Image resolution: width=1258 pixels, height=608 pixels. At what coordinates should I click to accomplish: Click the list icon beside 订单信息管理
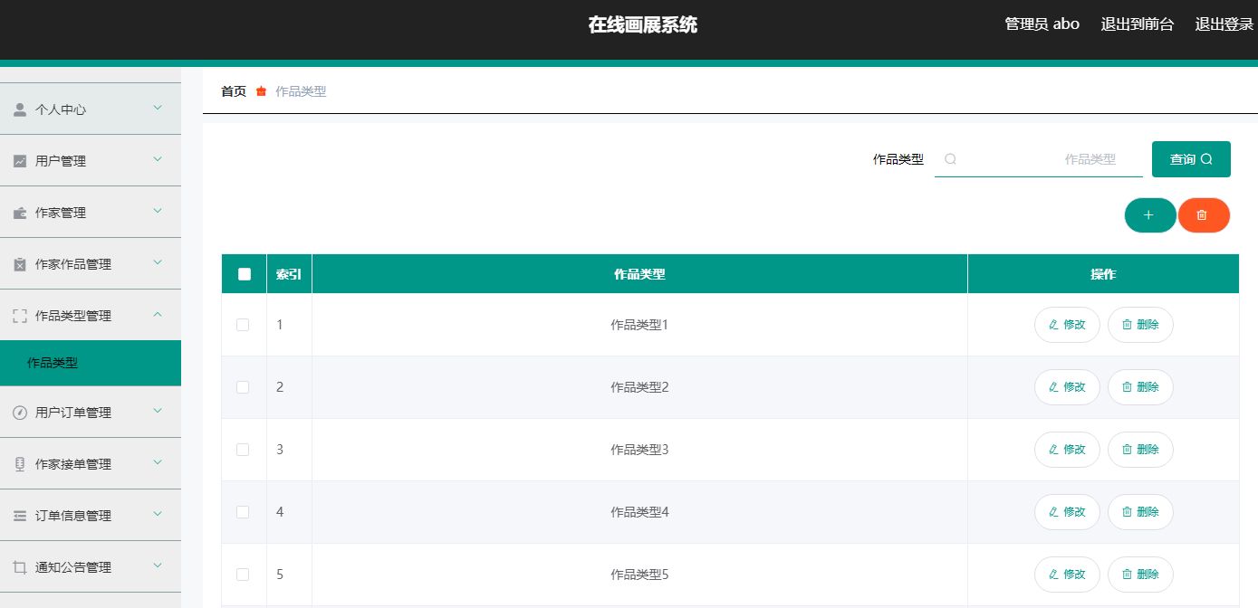coord(20,516)
